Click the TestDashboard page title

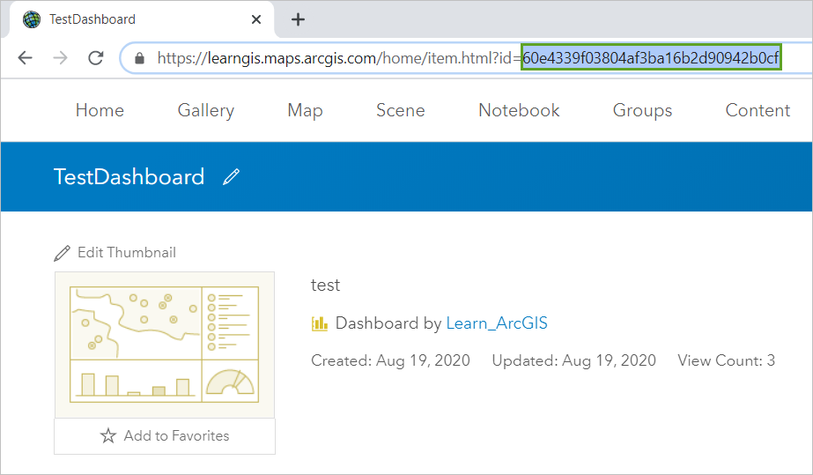(129, 177)
